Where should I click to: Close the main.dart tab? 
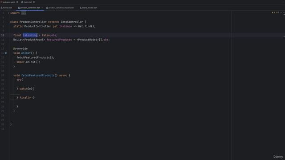34,2
